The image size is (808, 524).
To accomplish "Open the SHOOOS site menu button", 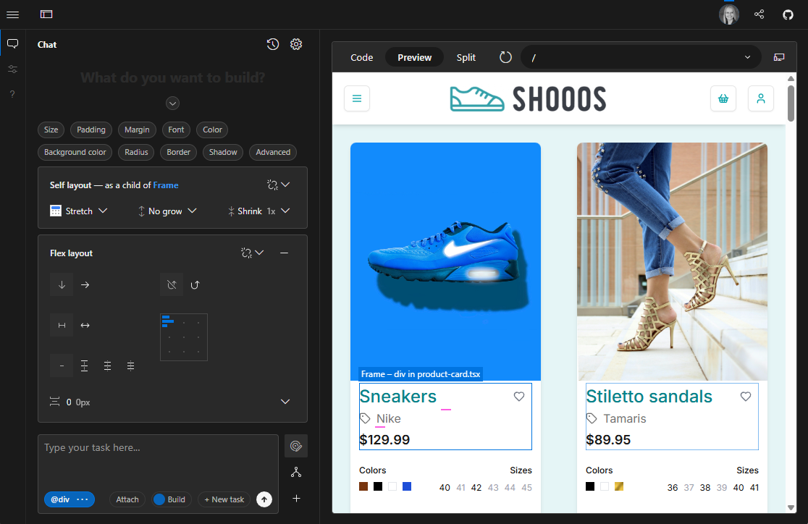I will (x=357, y=98).
